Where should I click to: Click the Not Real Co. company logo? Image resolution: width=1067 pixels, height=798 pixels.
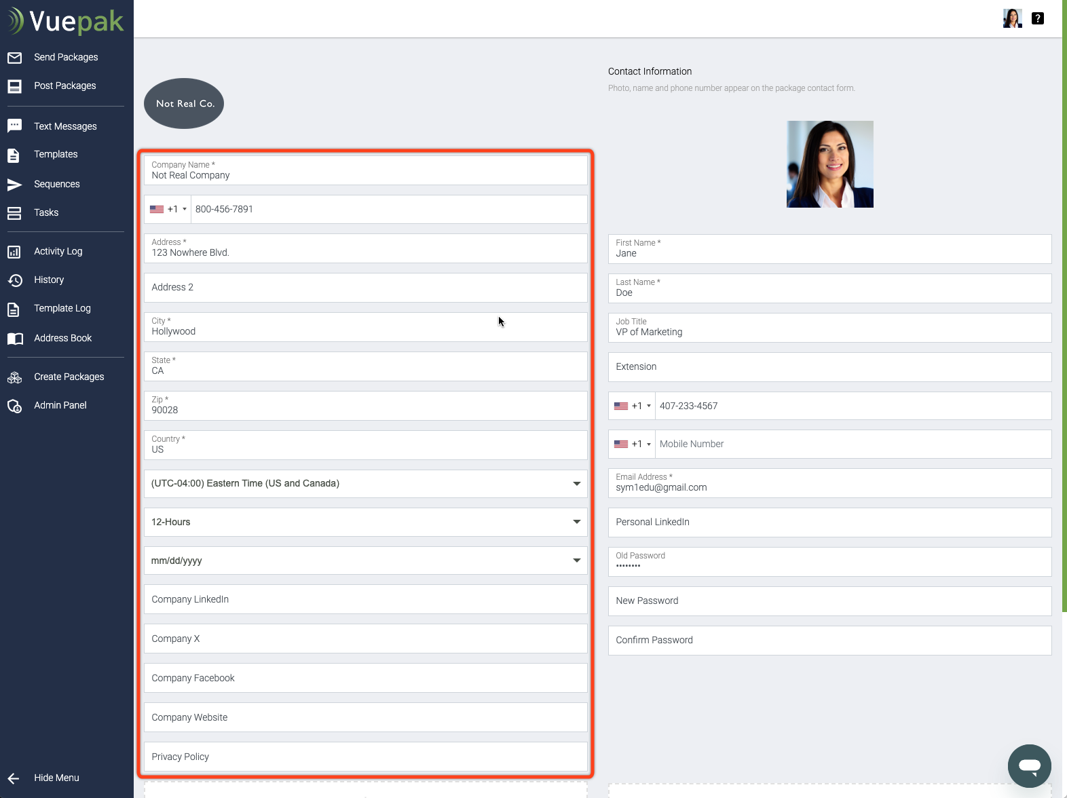point(184,104)
